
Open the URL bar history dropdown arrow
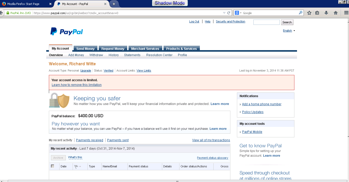click(224, 13)
